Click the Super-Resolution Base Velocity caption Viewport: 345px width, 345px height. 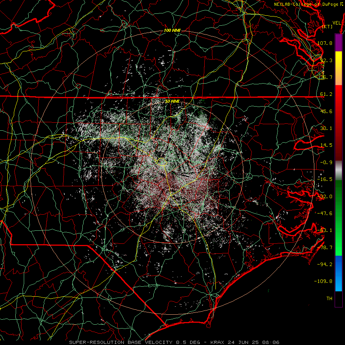pyautogui.click(x=174, y=342)
